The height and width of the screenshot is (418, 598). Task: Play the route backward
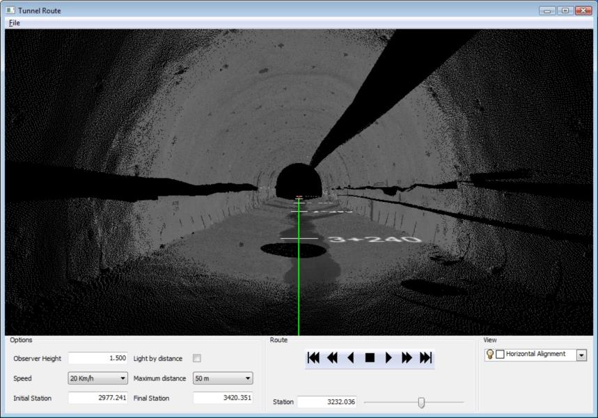(351, 357)
